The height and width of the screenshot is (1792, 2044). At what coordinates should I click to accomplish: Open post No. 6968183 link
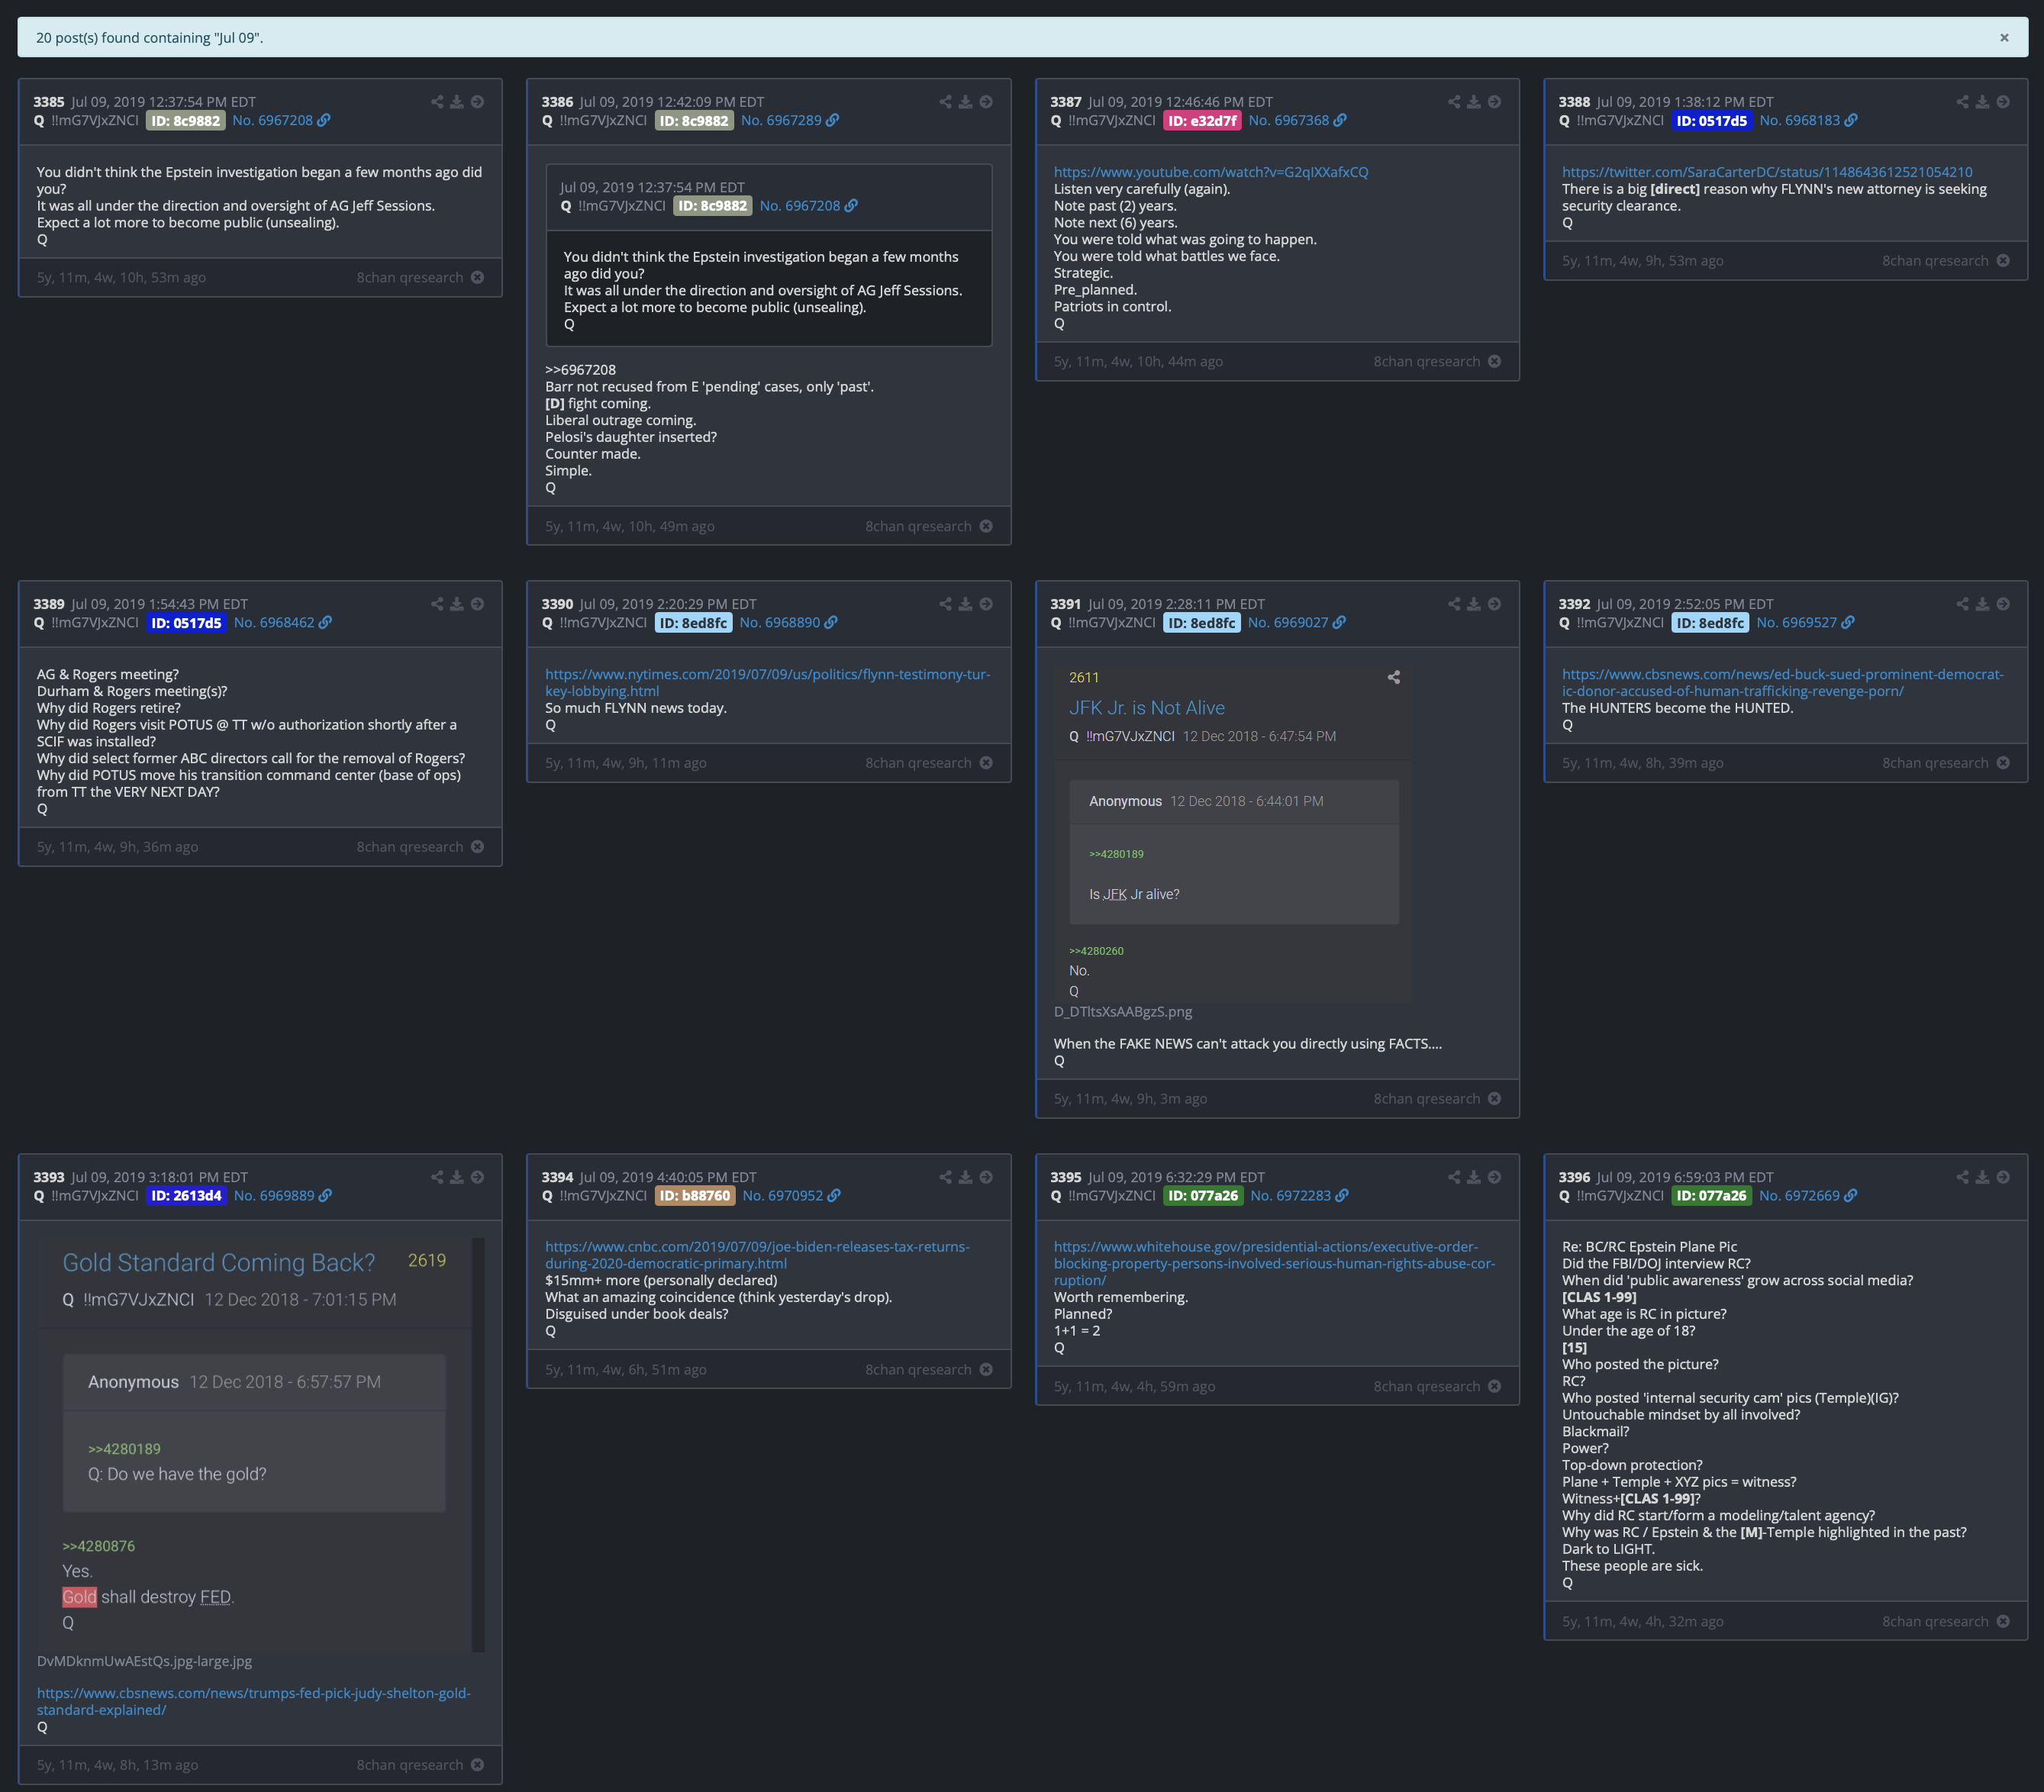[x=1800, y=120]
